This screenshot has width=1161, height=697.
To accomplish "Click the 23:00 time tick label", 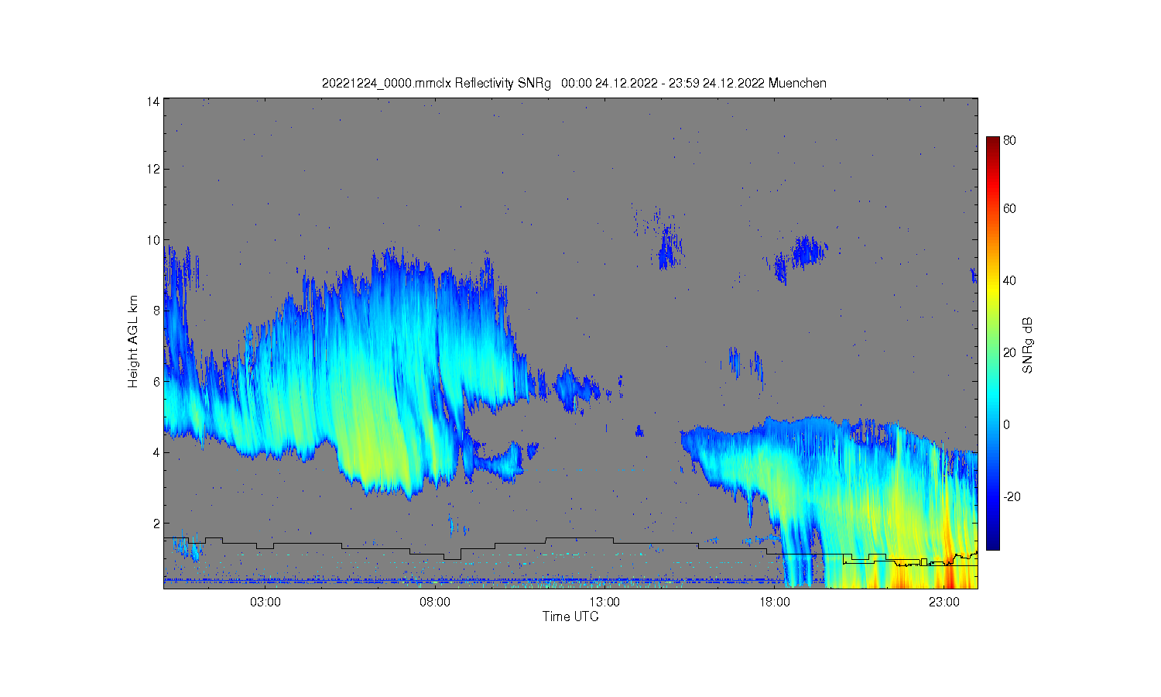I will (944, 602).
